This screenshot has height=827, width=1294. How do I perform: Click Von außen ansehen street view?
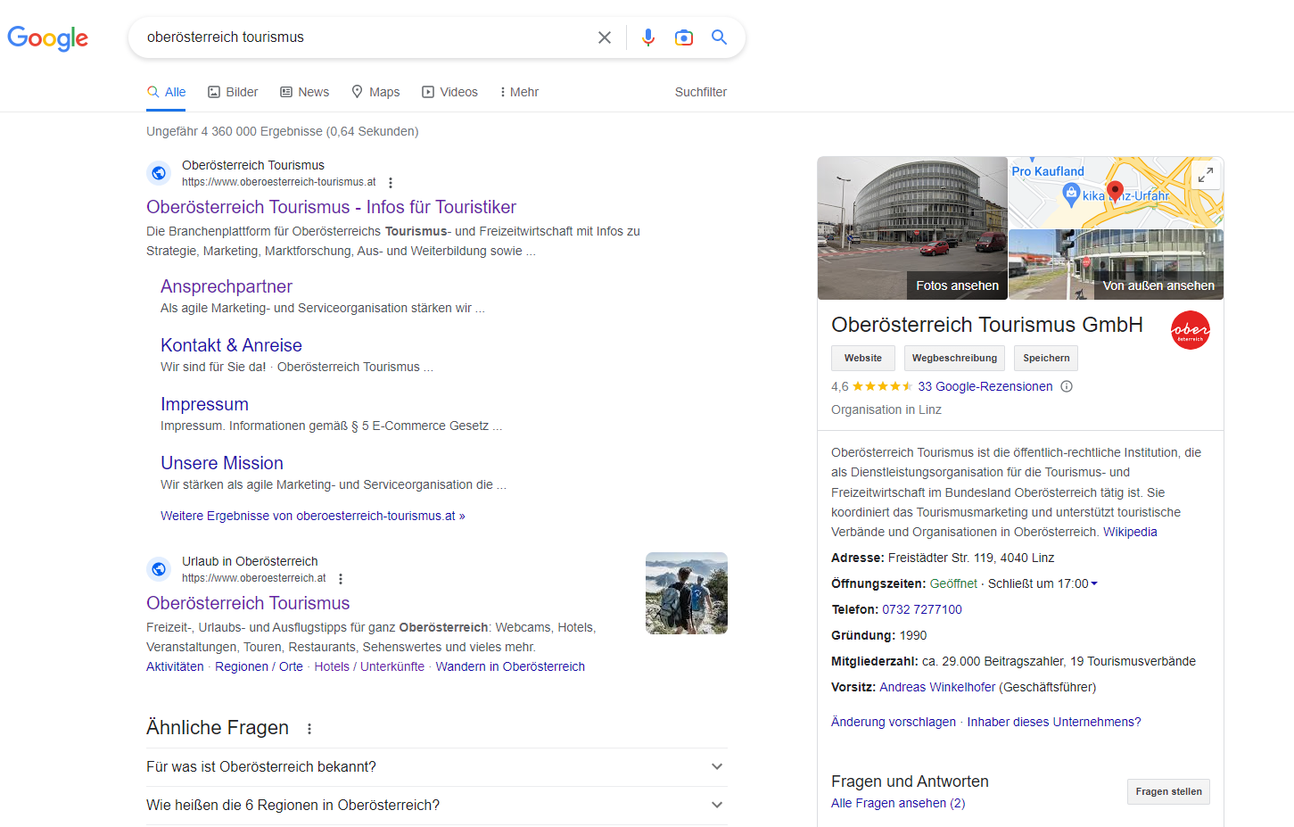[1158, 285]
